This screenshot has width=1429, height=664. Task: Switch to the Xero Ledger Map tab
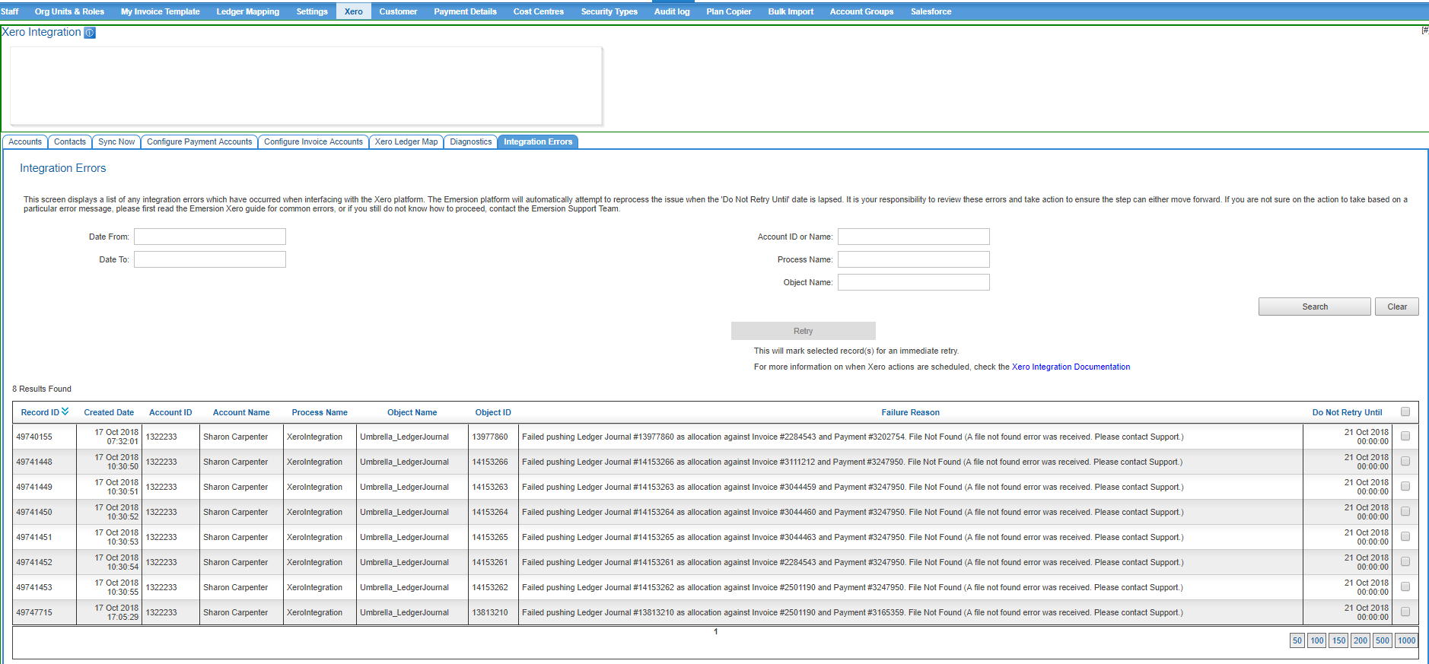point(406,142)
